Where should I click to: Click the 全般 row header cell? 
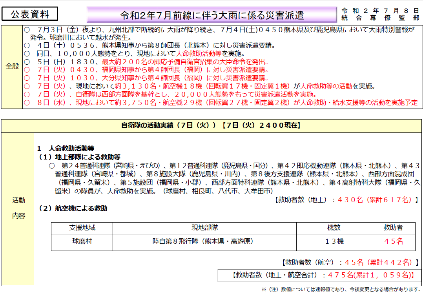[12, 66]
